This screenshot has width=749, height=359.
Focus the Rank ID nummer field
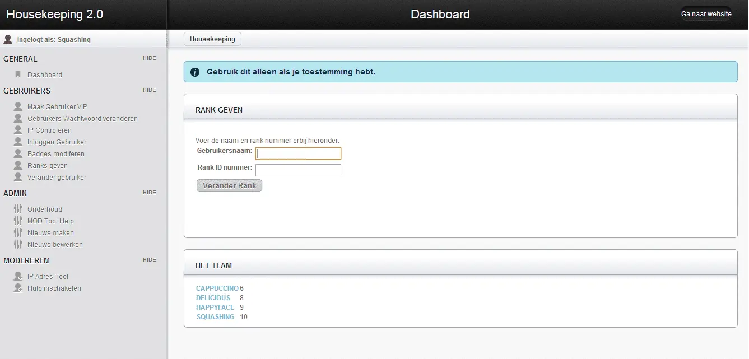coord(298,170)
